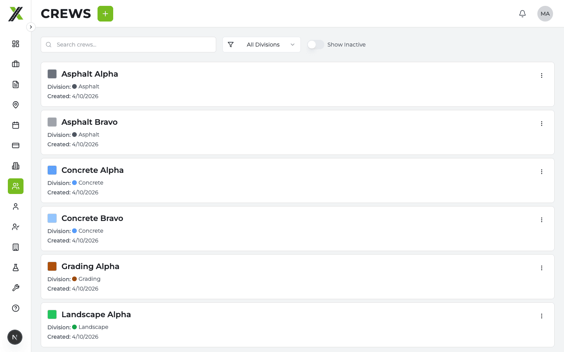Open the three-dot menu for Concrete Bravo

coord(542,220)
